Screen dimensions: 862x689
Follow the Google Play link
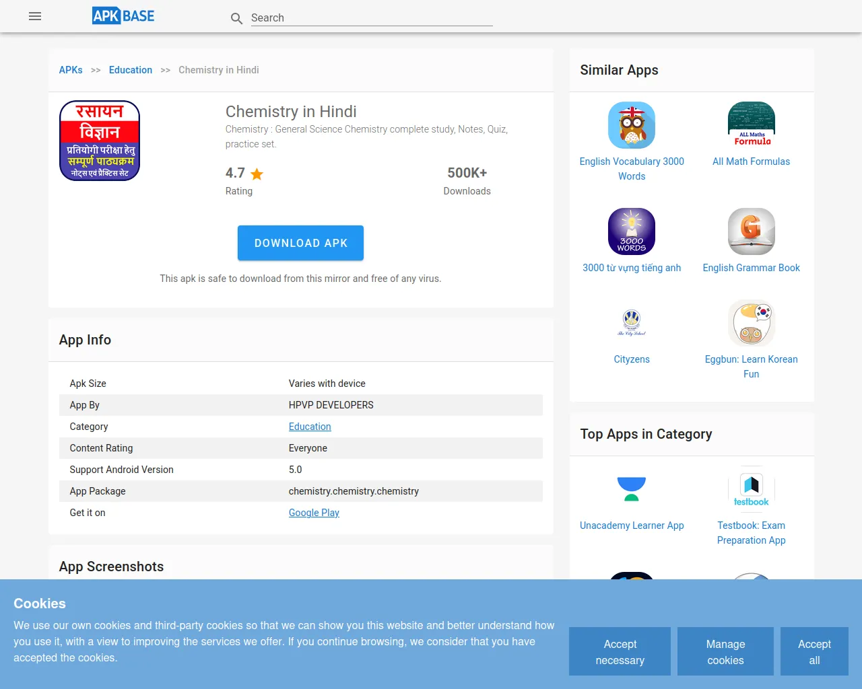pyautogui.click(x=314, y=513)
